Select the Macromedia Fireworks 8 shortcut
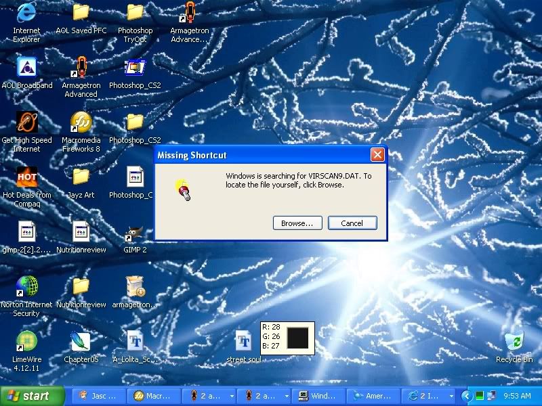The height and width of the screenshot is (406, 542). click(81, 123)
